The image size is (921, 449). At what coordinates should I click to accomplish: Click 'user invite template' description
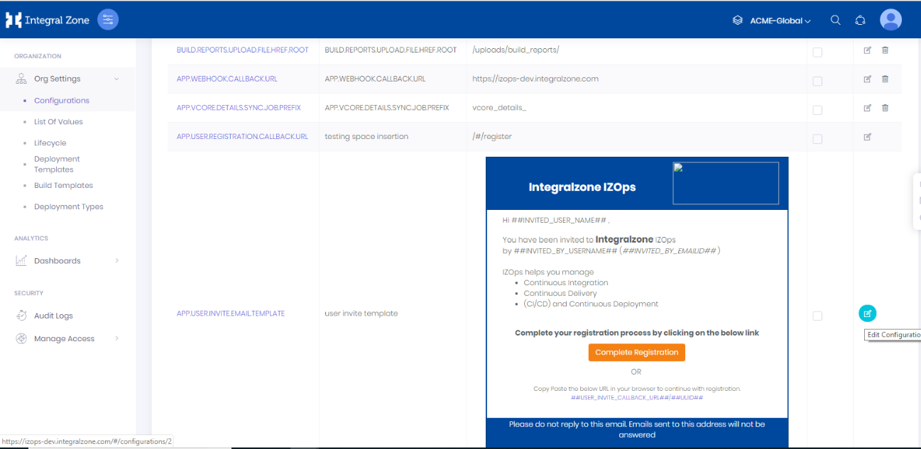click(x=361, y=313)
